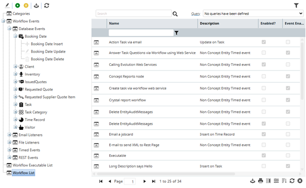Click the Page number input box
This screenshot has width=306, height=188.
point(130,181)
